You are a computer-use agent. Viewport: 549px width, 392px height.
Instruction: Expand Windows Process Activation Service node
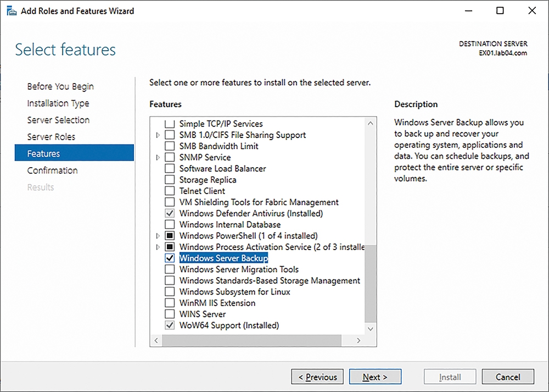(x=158, y=247)
